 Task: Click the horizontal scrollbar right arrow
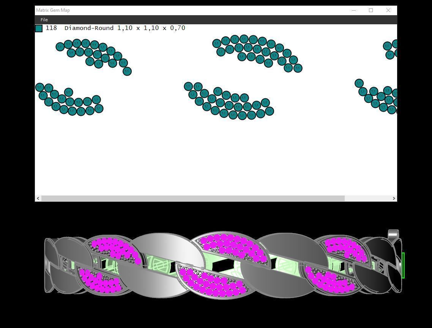(x=394, y=199)
